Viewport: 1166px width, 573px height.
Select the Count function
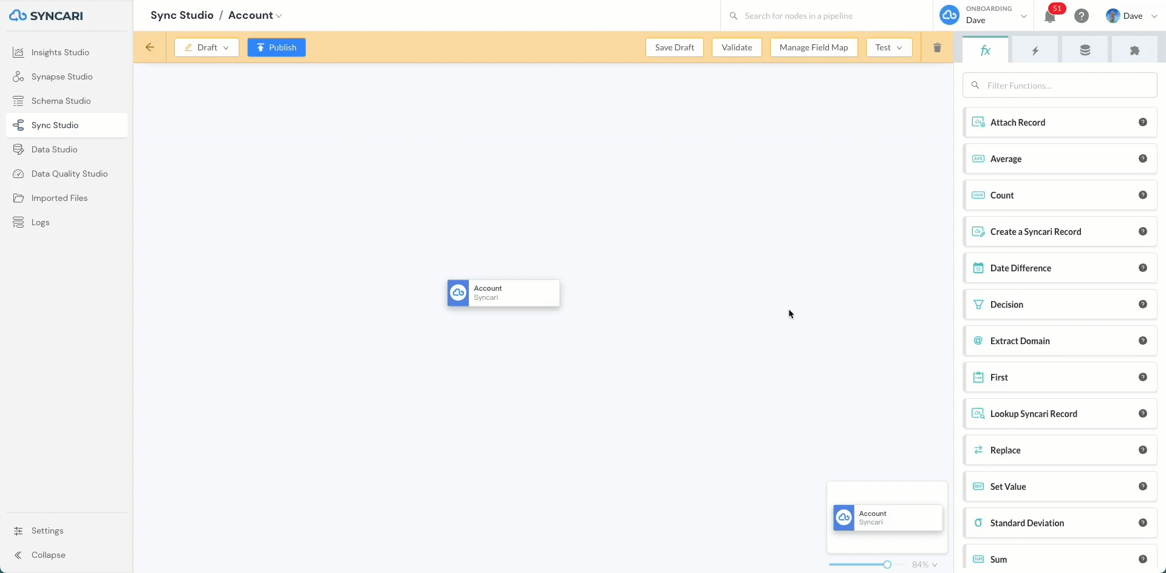click(1060, 195)
